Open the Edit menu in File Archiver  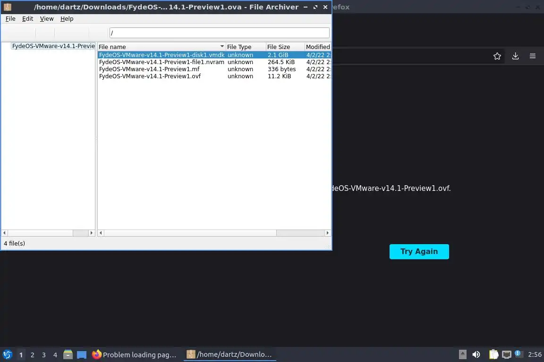(27, 19)
